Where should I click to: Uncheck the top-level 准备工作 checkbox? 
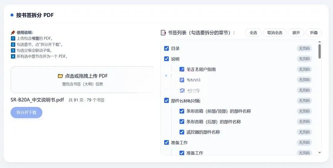[166, 142]
